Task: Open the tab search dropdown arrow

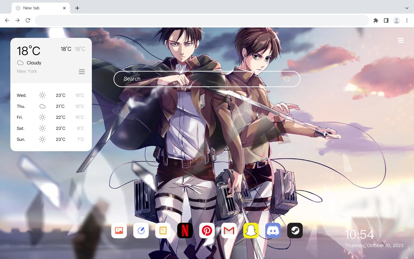Action: click(x=407, y=8)
